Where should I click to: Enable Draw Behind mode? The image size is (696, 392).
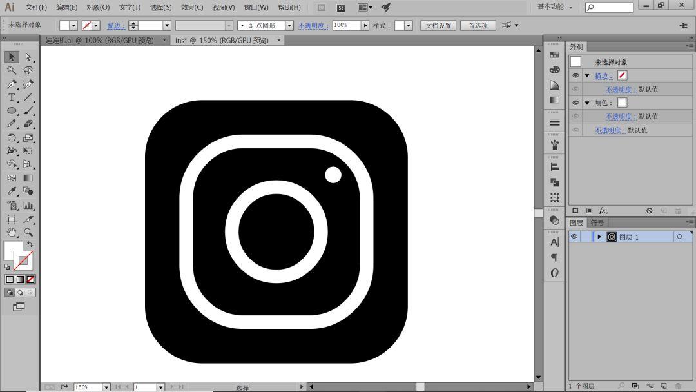tap(20, 293)
